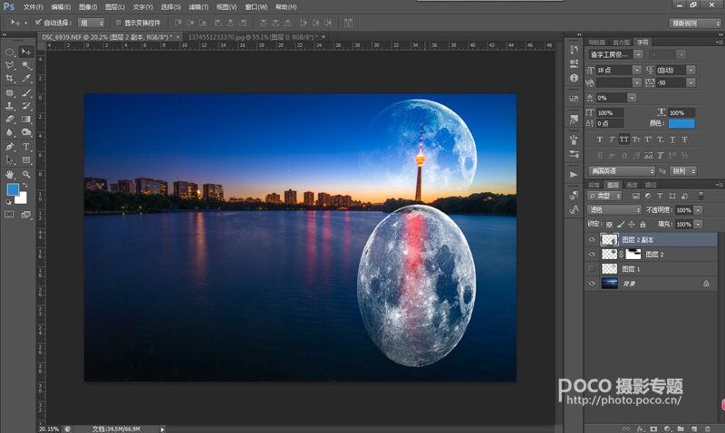Image resolution: width=725 pixels, height=433 pixels.
Task: Uncheck the 自动选择 checkbox
Action: coord(38,22)
